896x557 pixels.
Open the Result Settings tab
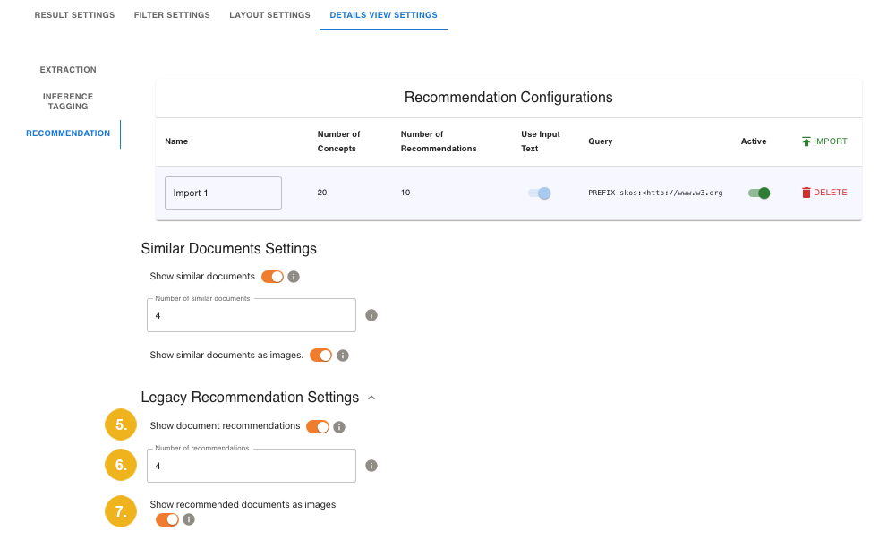(74, 15)
